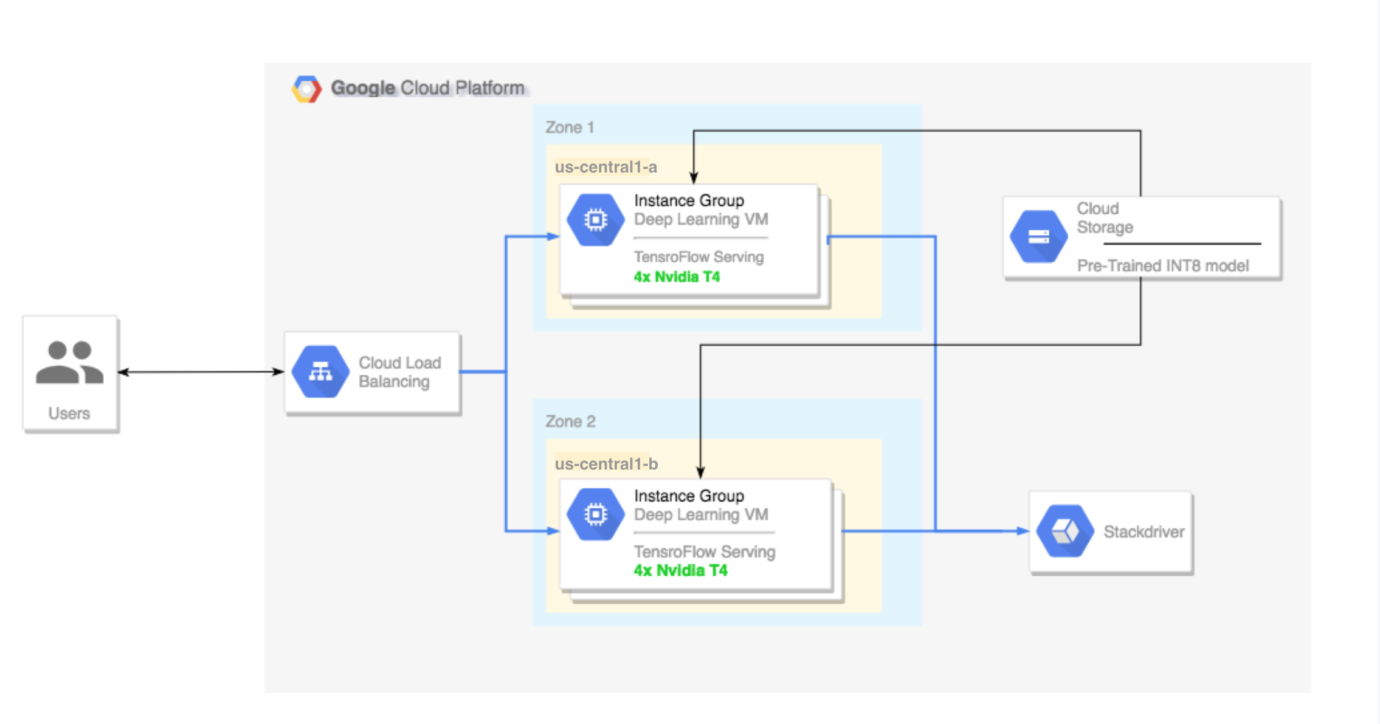Viewport: 1380px width, 724px height.
Task: Click green 4x Nvidia T4 in us-central1-b
Action: [x=680, y=570]
